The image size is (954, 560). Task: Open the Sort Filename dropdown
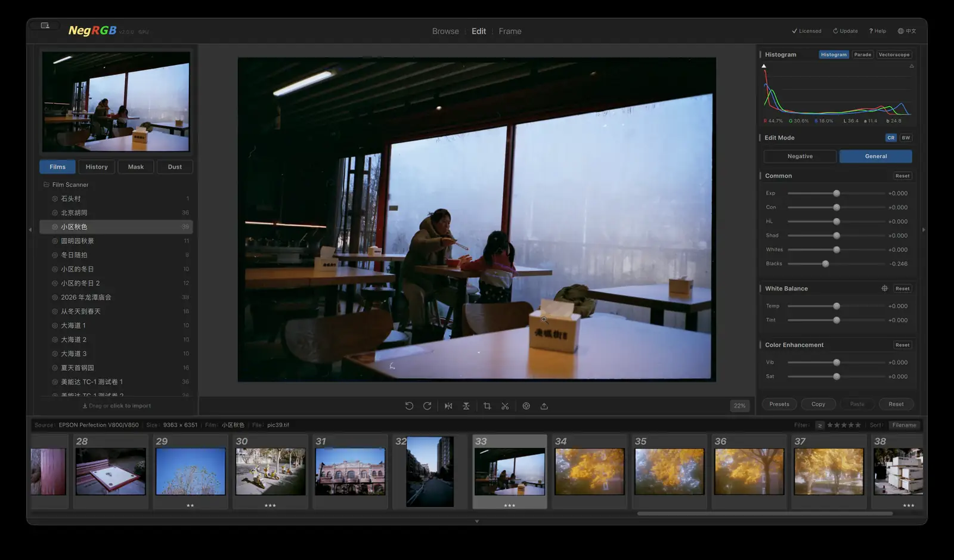(x=905, y=425)
